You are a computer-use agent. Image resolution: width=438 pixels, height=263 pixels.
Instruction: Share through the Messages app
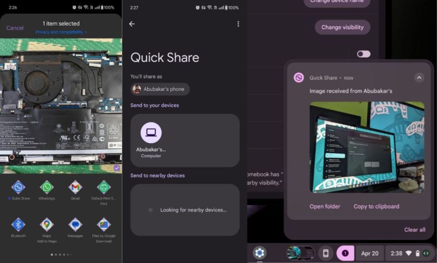tap(75, 224)
